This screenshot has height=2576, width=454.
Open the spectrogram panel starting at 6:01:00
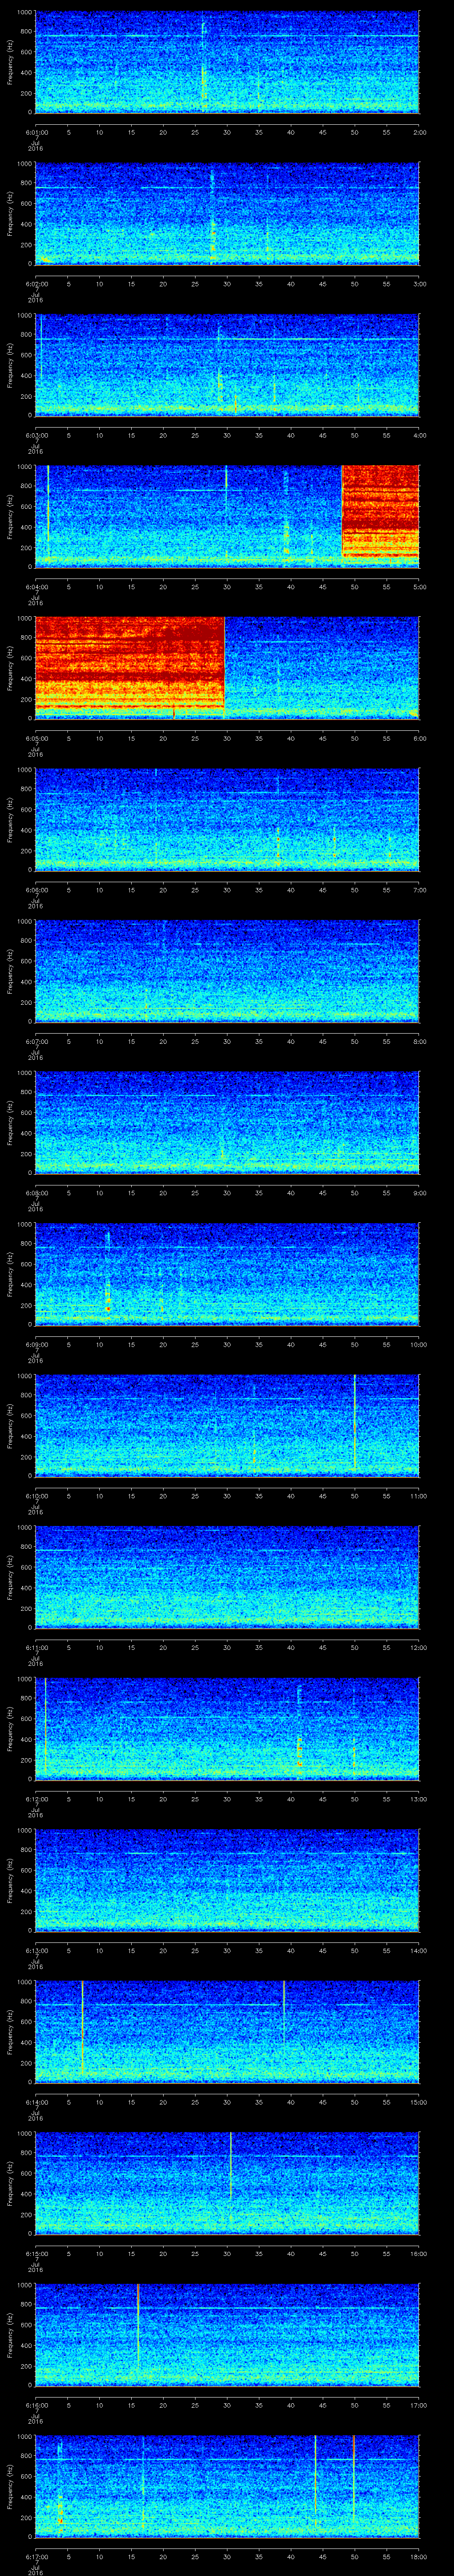pyautogui.click(x=227, y=62)
